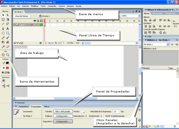Expand the Acciones panel
The height and width of the screenshot is (129, 179).
(20, 103)
